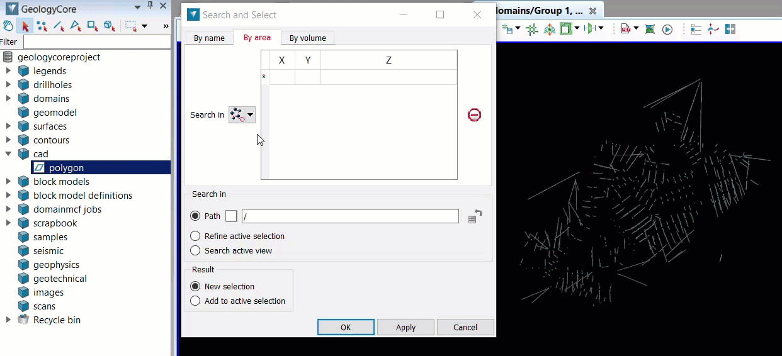Toggle the green cube projection icon
This screenshot has width=782, height=356.
coord(565,29)
